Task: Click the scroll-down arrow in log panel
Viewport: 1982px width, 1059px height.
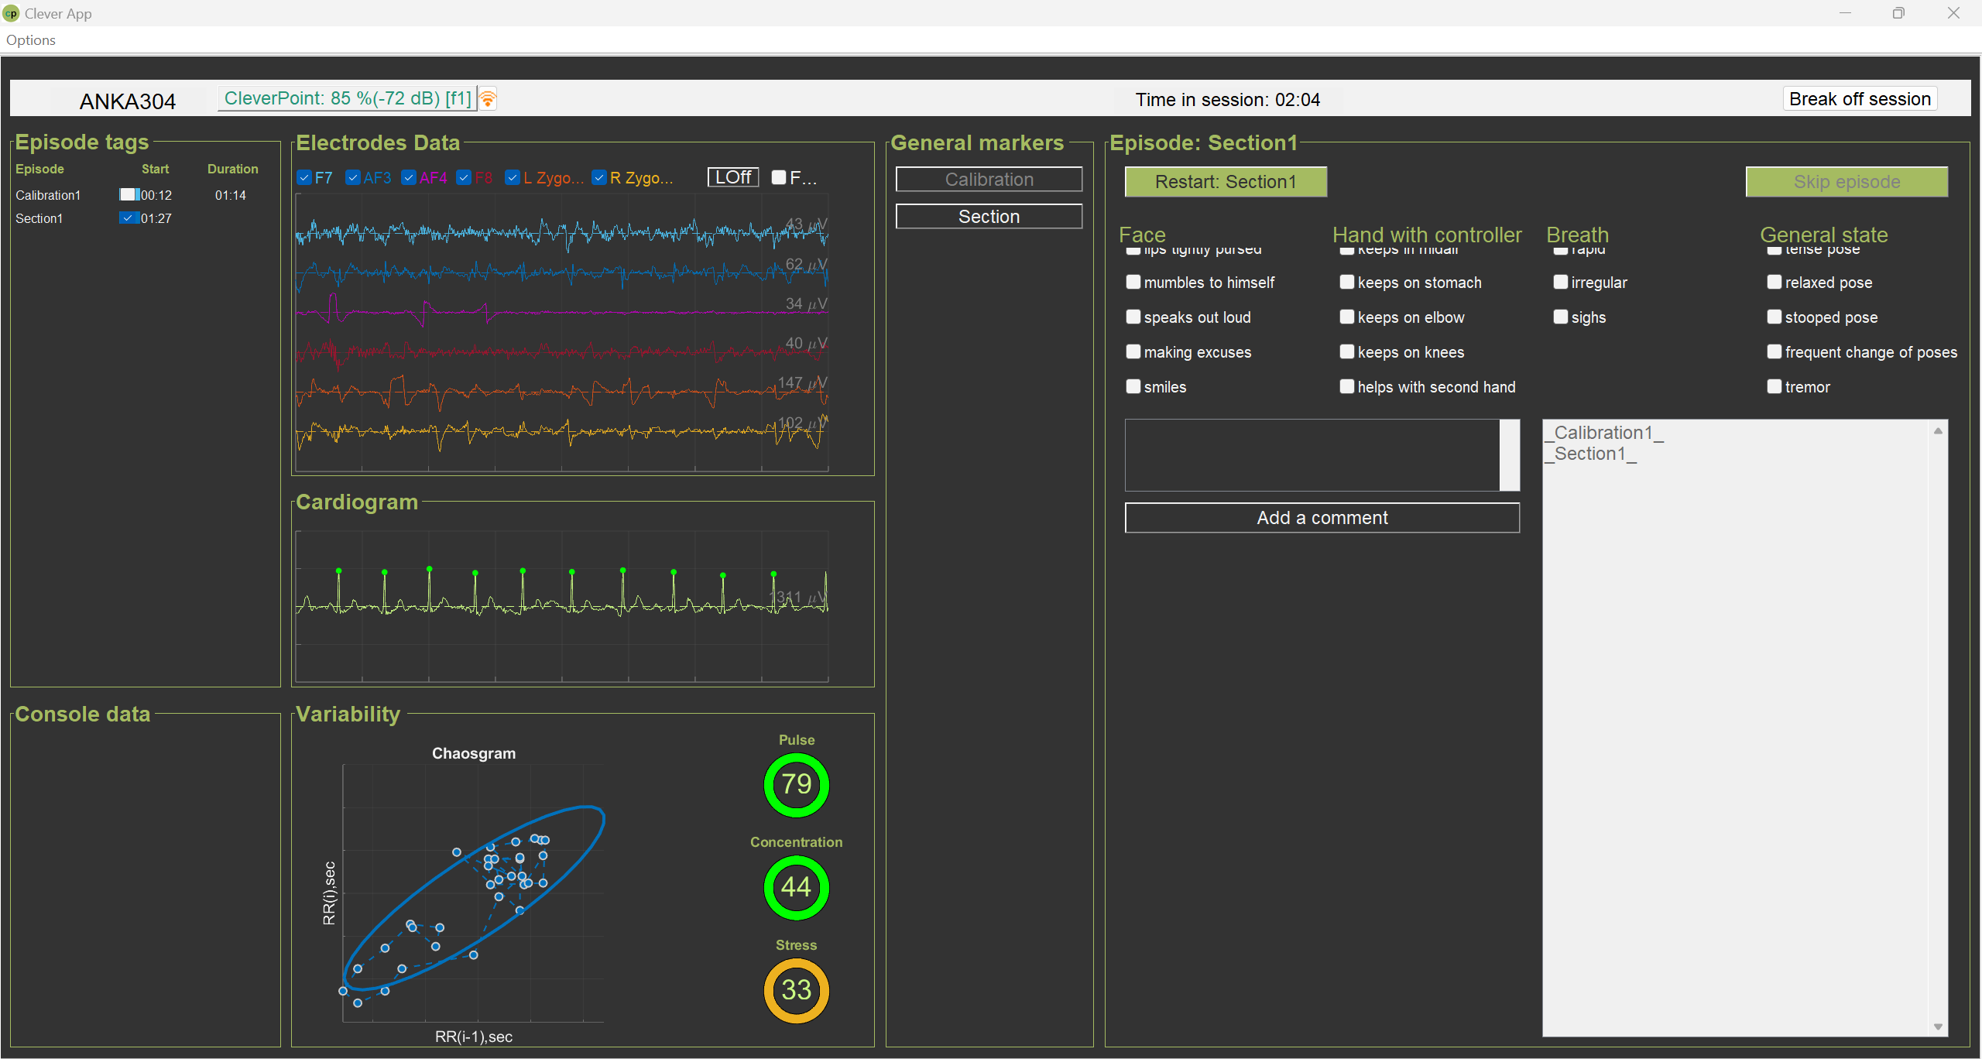Action: pyautogui.click(x=1938, y=1026)
